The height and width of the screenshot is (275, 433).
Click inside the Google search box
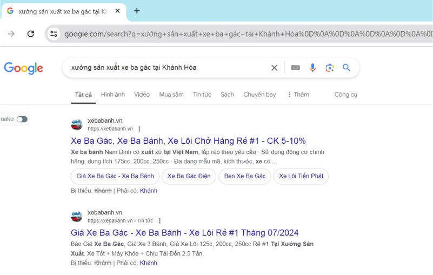[x=169, y=68]
